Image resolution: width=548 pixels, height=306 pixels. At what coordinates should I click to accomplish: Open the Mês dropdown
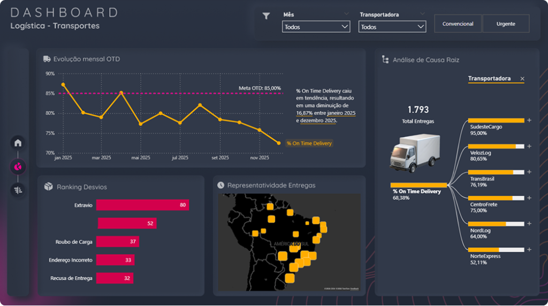[316, 27]
